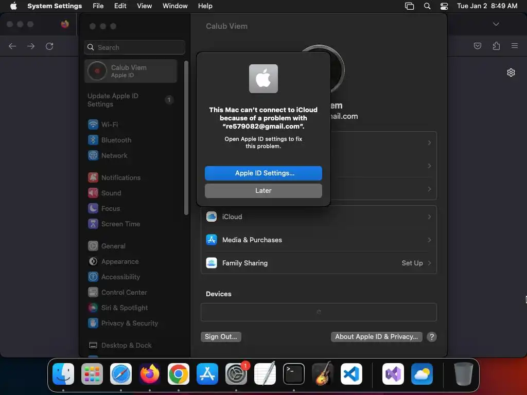Click the forward arrow in Firefox window
The image size is (527, 395).
coord(30,46)
